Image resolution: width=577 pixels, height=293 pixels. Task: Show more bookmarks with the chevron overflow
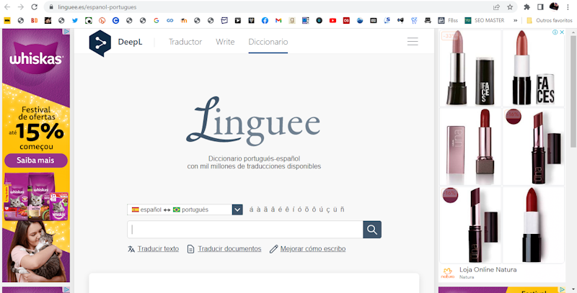click(x=515, y=21)
